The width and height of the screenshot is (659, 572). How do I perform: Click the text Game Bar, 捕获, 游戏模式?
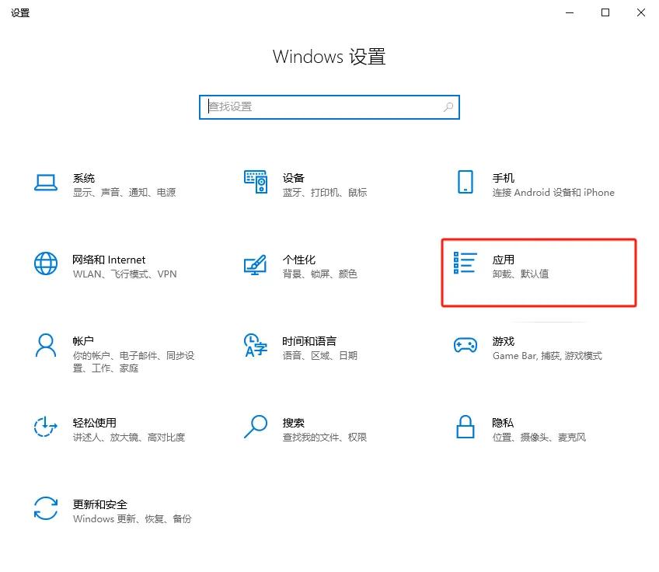point(547,356)
